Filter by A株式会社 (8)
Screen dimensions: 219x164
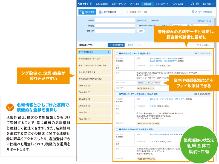[94, 85]
